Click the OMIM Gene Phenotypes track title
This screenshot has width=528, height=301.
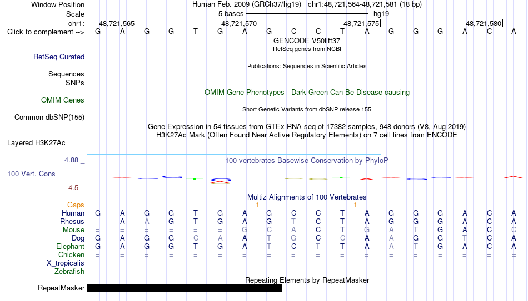[307, 93]
